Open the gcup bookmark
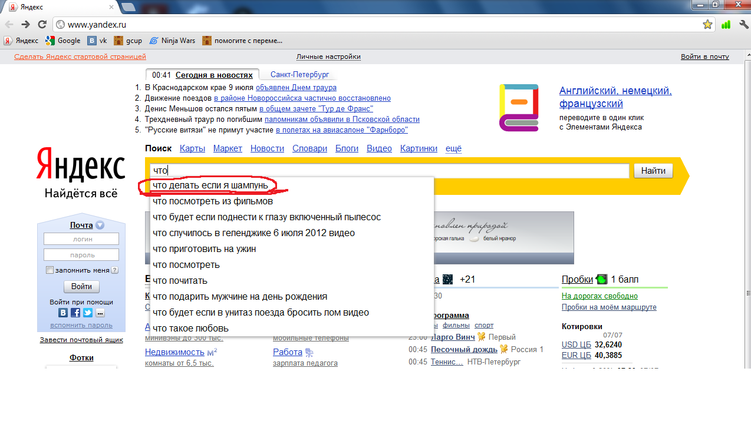 pyautogui.click(x=128, y=41)
